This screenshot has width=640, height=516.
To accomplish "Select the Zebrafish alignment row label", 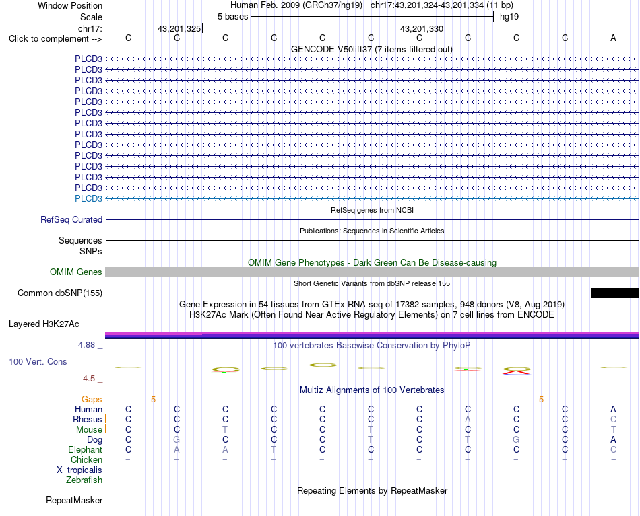I will click(x=84, y=480).
